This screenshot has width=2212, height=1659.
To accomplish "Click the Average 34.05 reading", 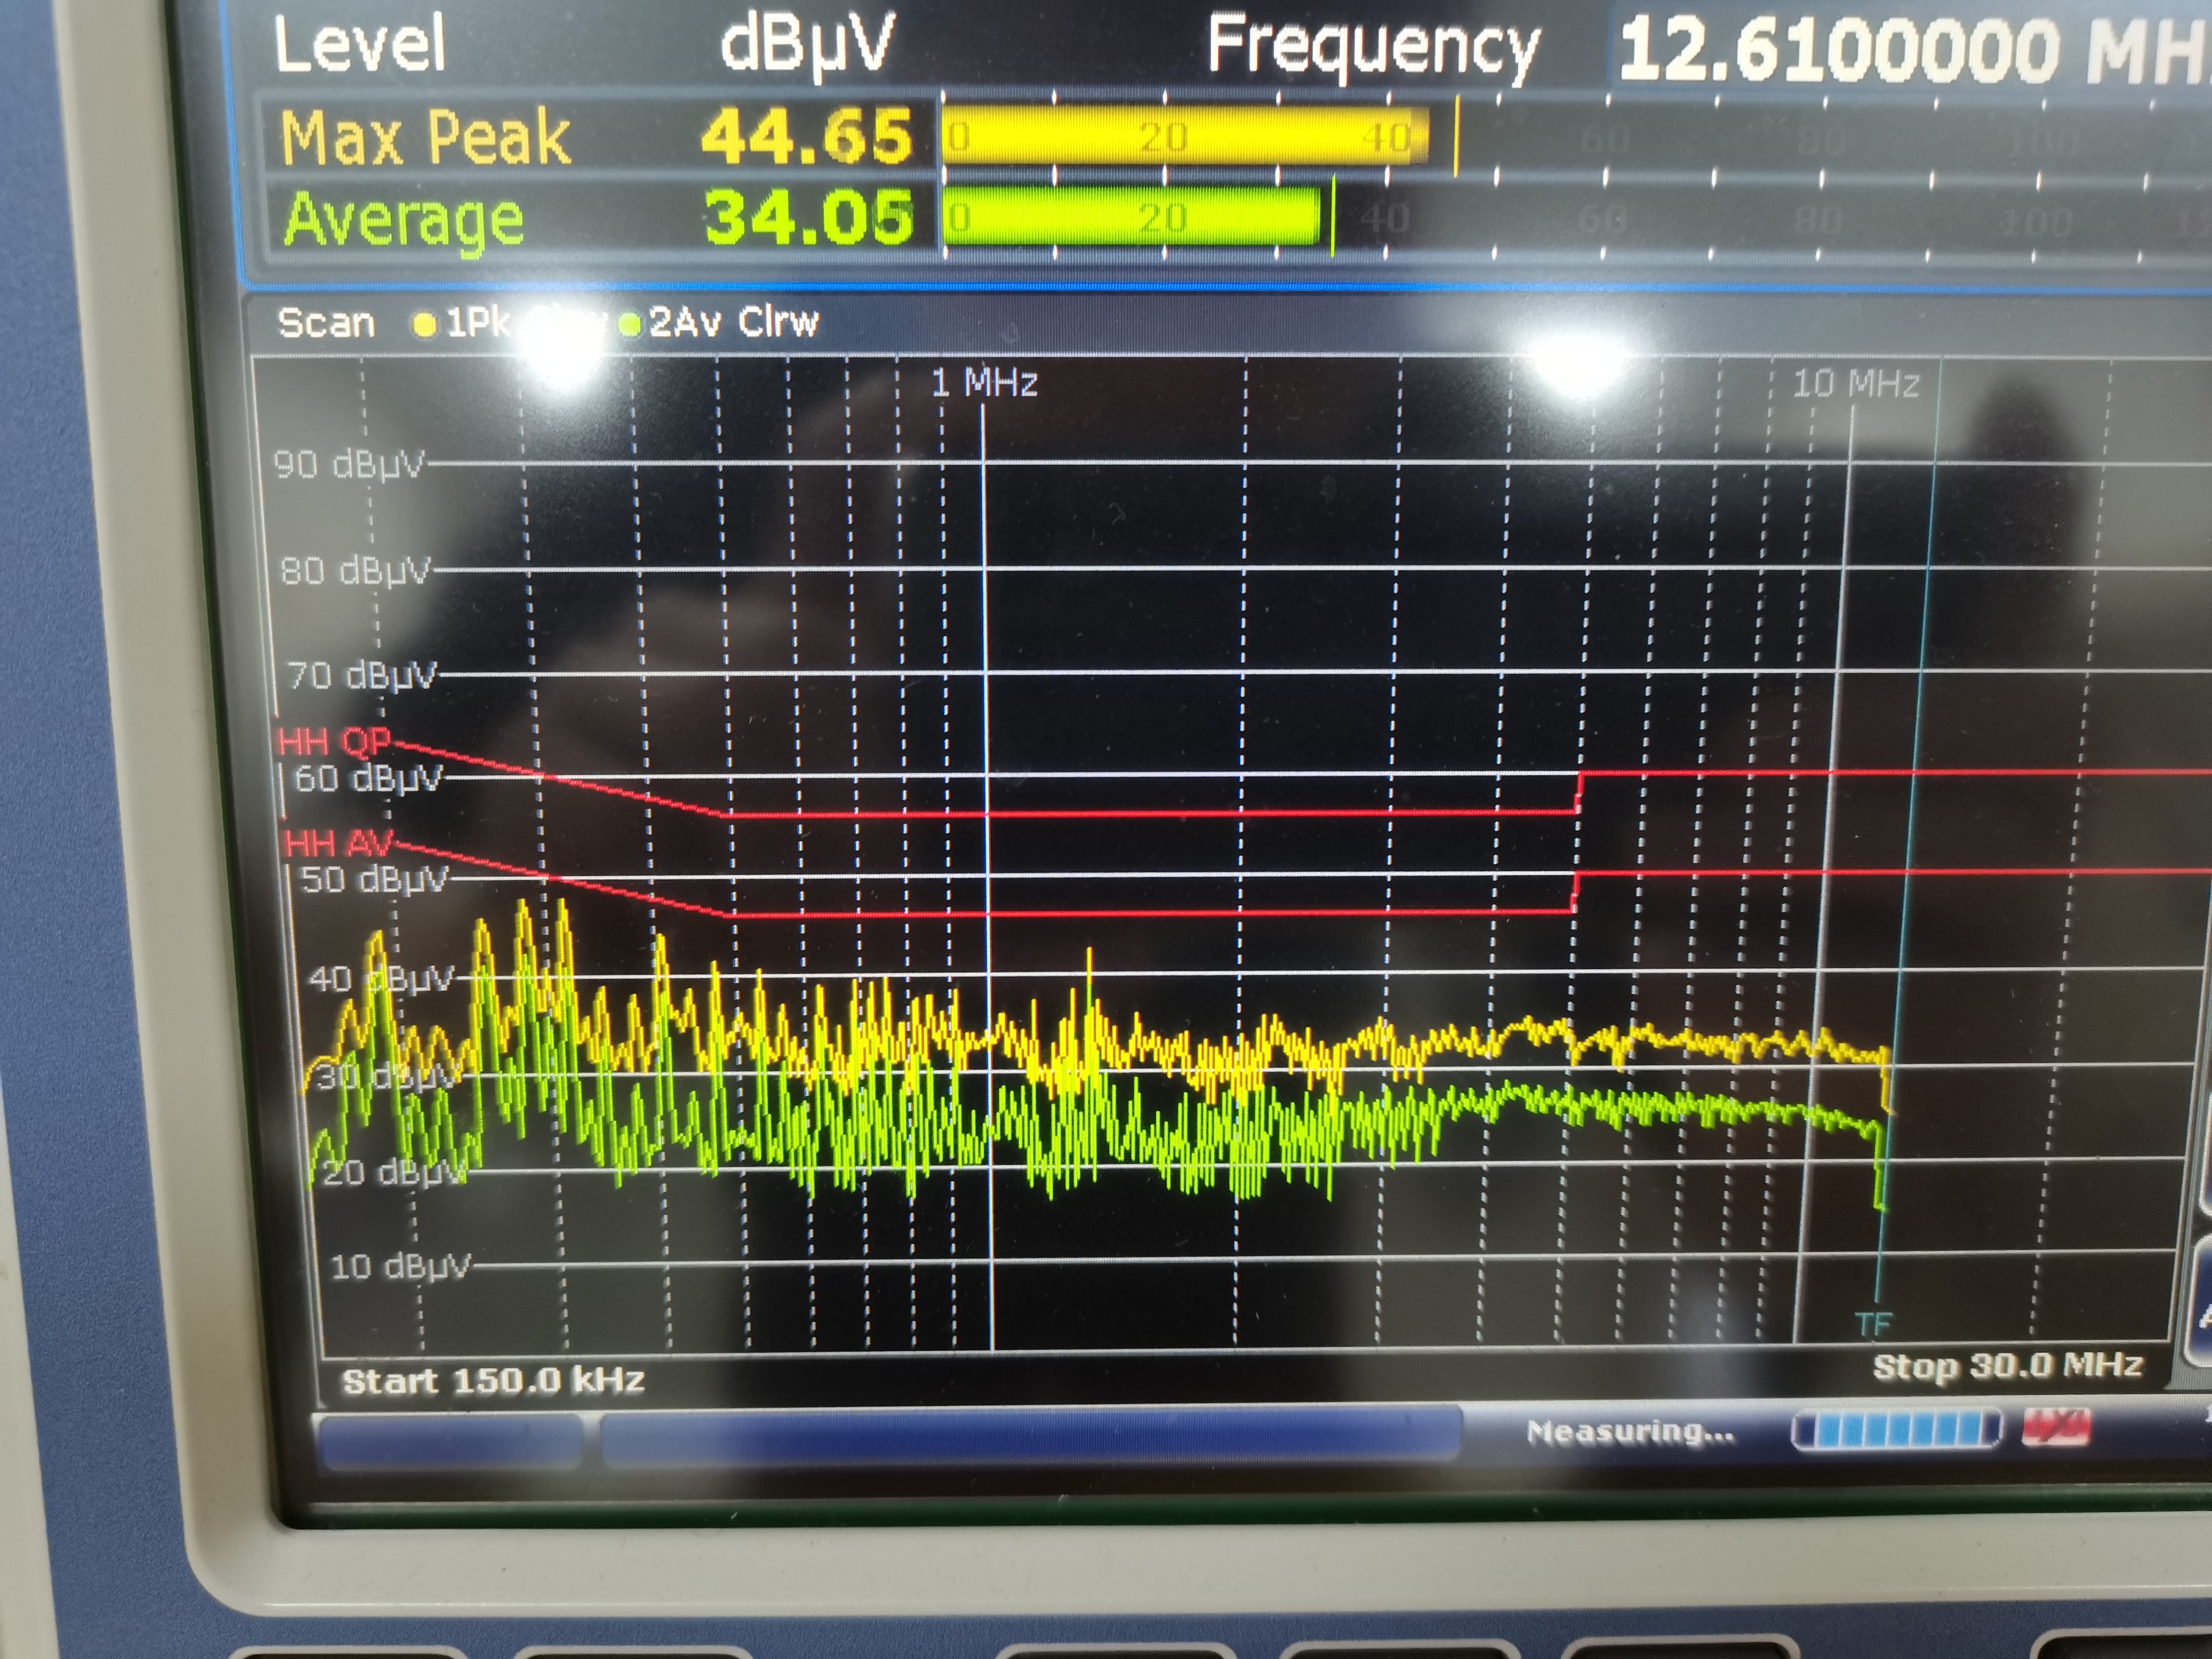I will (808, 217).
